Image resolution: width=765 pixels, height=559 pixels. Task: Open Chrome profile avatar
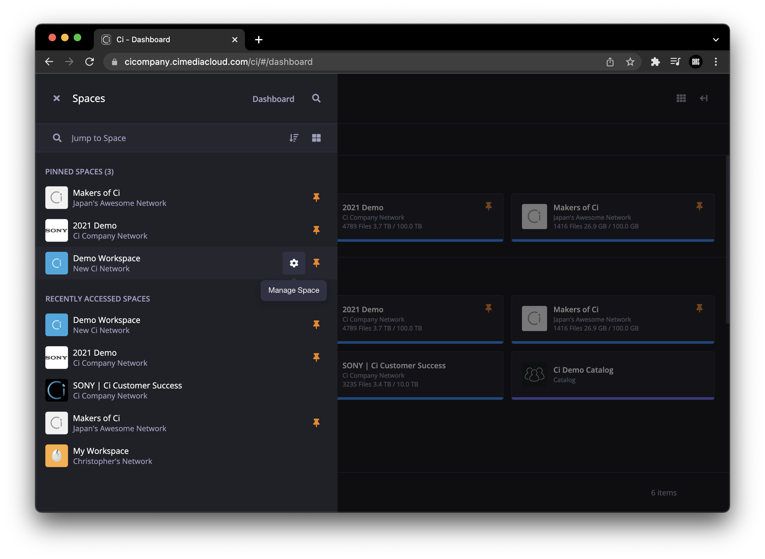(696, 62)
